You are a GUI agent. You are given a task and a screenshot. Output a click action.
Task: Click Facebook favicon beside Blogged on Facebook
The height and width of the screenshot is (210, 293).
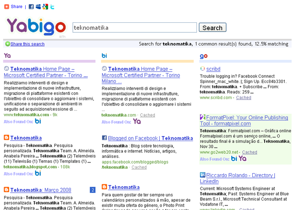[x=104, y=138]
